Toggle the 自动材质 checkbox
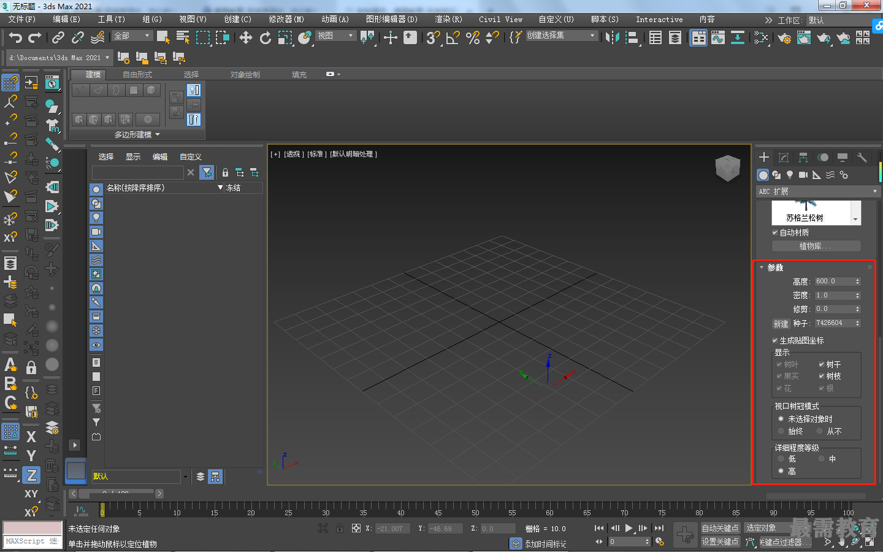Image resolution: width=883 pixels, height=552 pixels. (775, 232)
